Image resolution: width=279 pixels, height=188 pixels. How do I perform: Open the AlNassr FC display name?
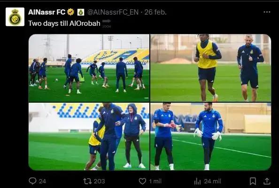coord(47,12)
